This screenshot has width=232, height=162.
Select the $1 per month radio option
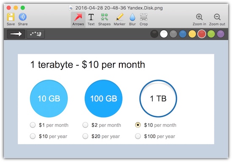[33, 125]
